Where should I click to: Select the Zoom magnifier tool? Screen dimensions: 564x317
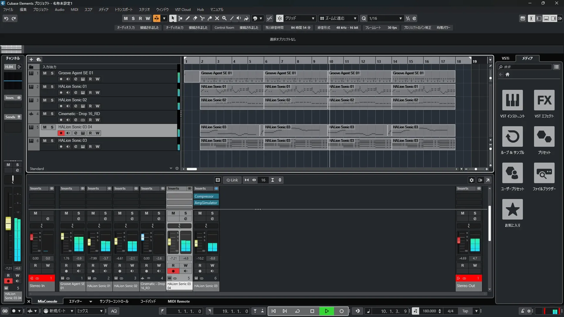[224, 18]
